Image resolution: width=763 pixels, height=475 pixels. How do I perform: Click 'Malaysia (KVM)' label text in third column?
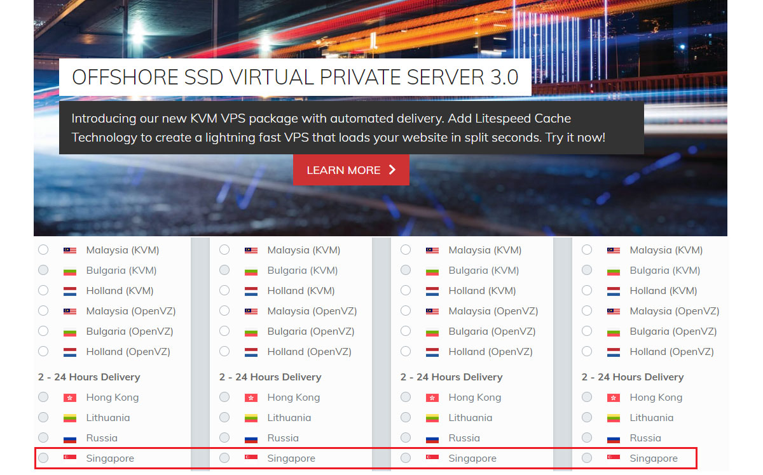[485, 250]
